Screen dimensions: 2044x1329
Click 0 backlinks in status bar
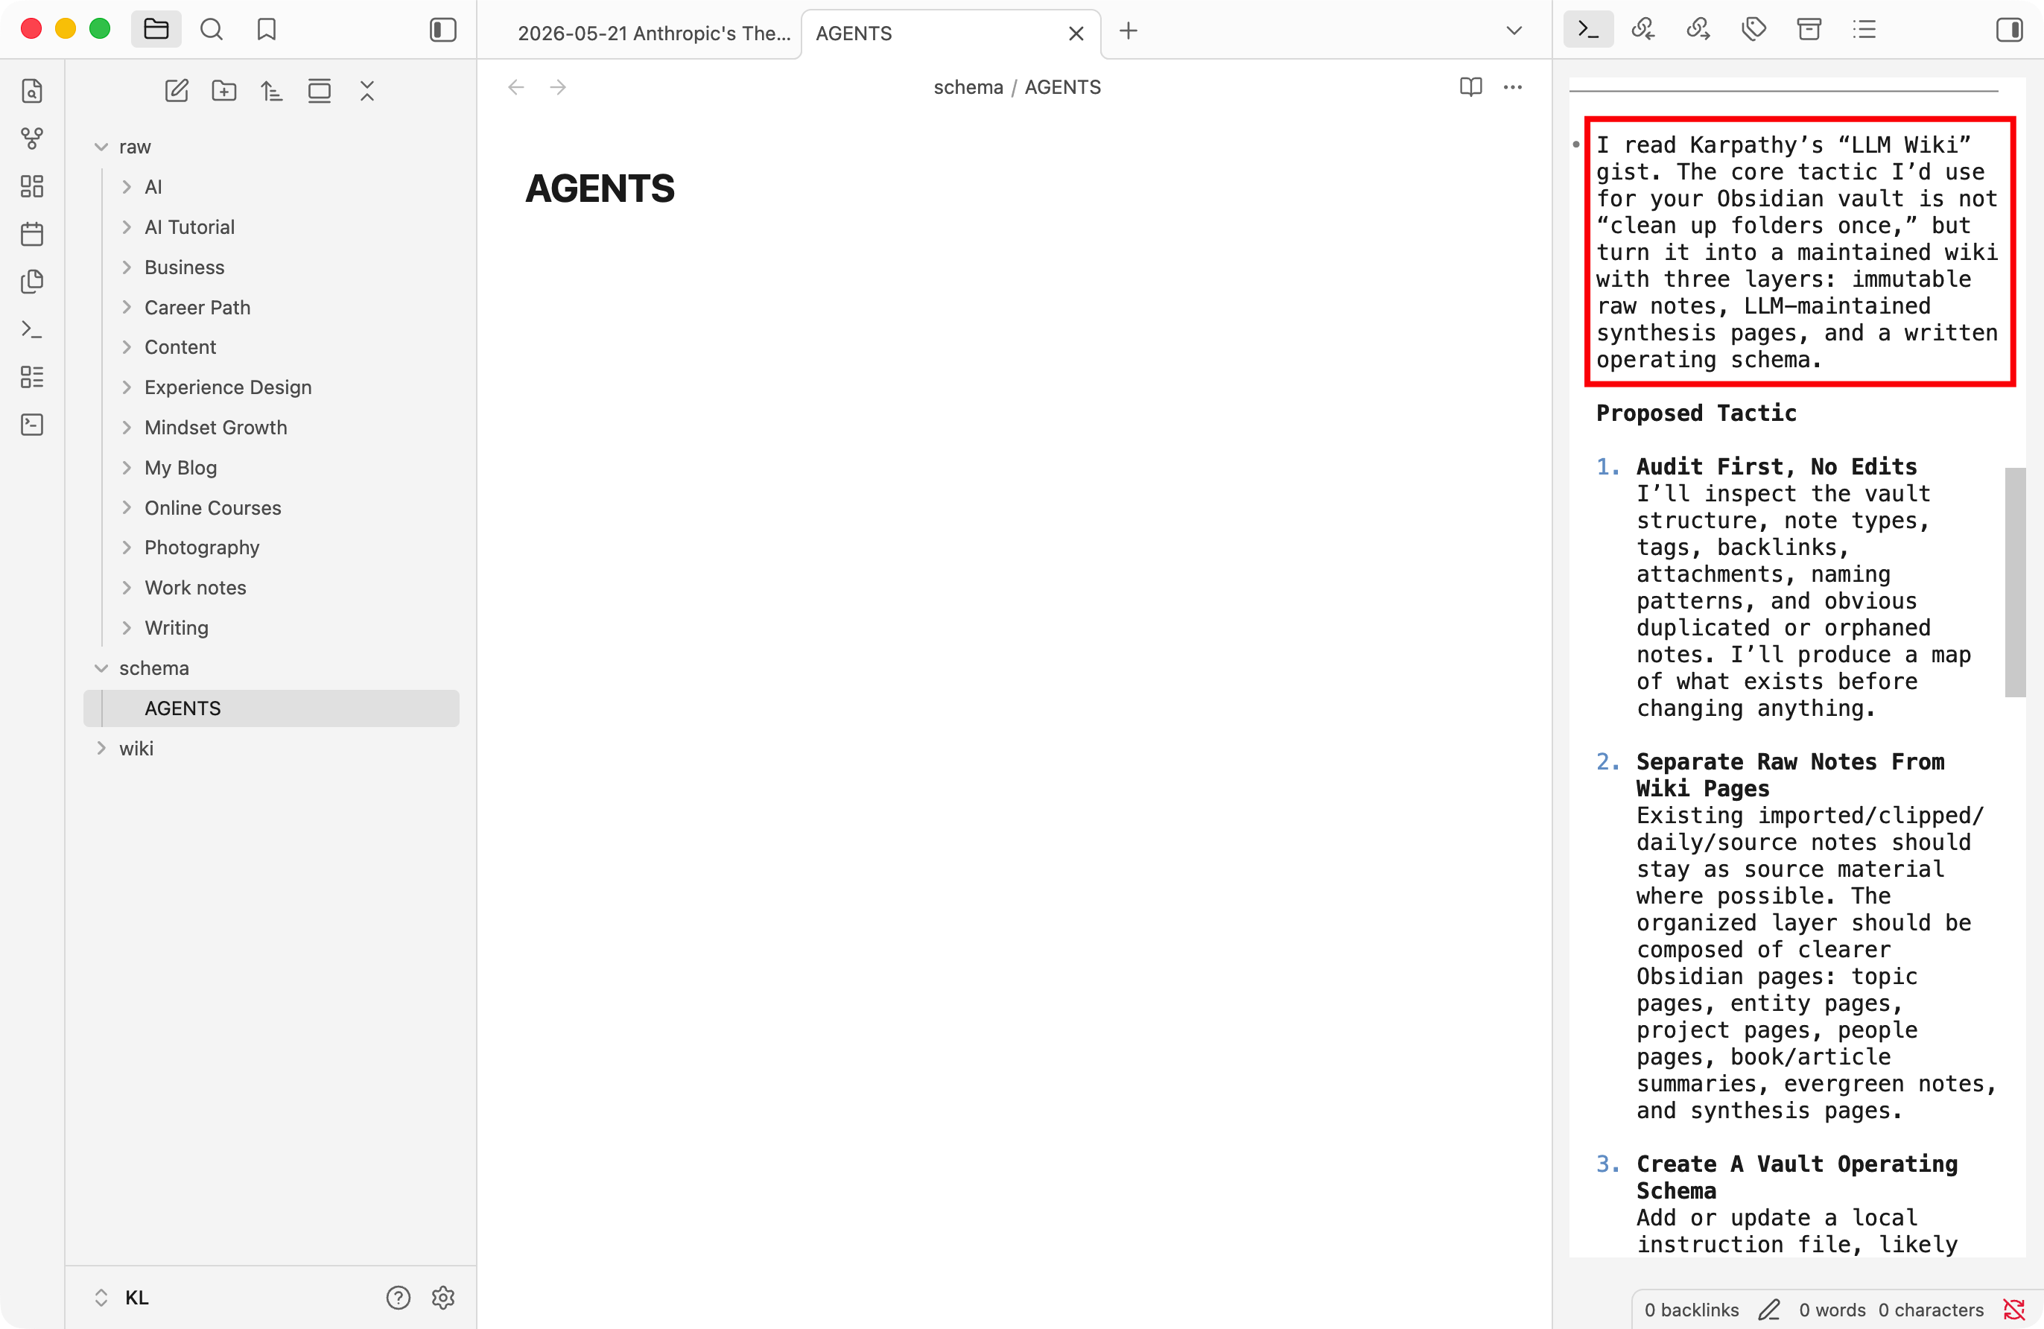point(1691,1309)
